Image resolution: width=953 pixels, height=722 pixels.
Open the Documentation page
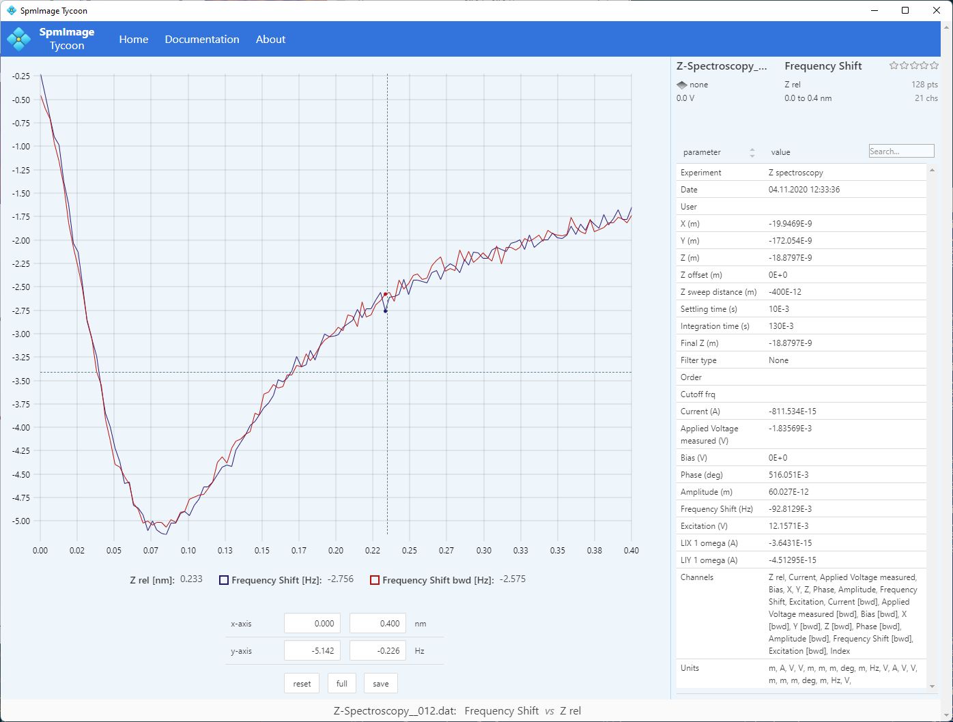tap(202, 40)
